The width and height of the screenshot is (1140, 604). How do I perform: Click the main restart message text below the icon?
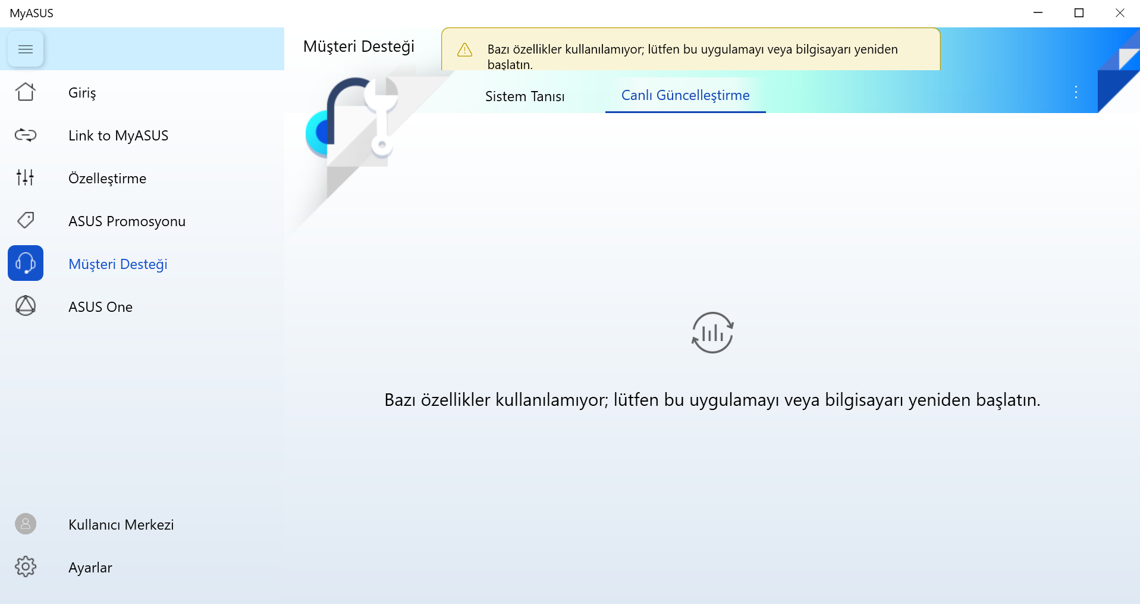click(x=712, y=400)
